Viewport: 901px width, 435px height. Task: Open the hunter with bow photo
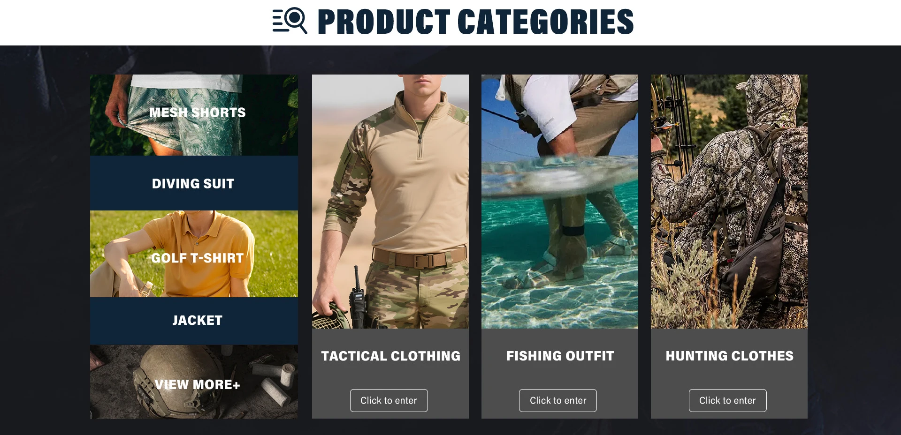[x=729, y=202]
